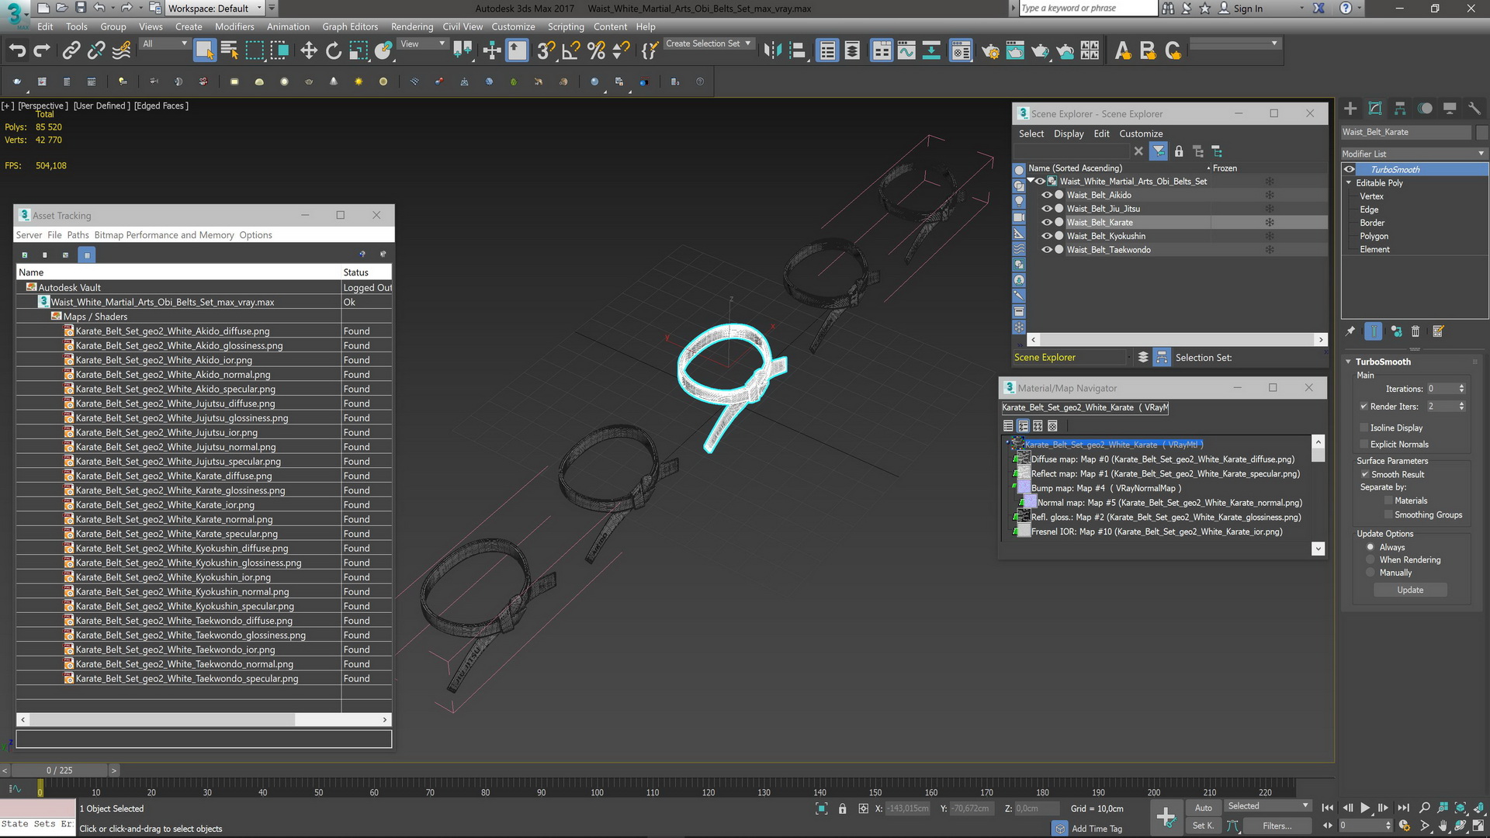Activate the Rotate tool in toolbar
The width and height of the screenshot is (1490, 838).
pos(333,51)
